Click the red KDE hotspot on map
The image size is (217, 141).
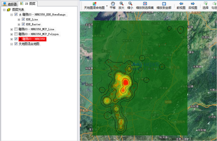(125, 82)
